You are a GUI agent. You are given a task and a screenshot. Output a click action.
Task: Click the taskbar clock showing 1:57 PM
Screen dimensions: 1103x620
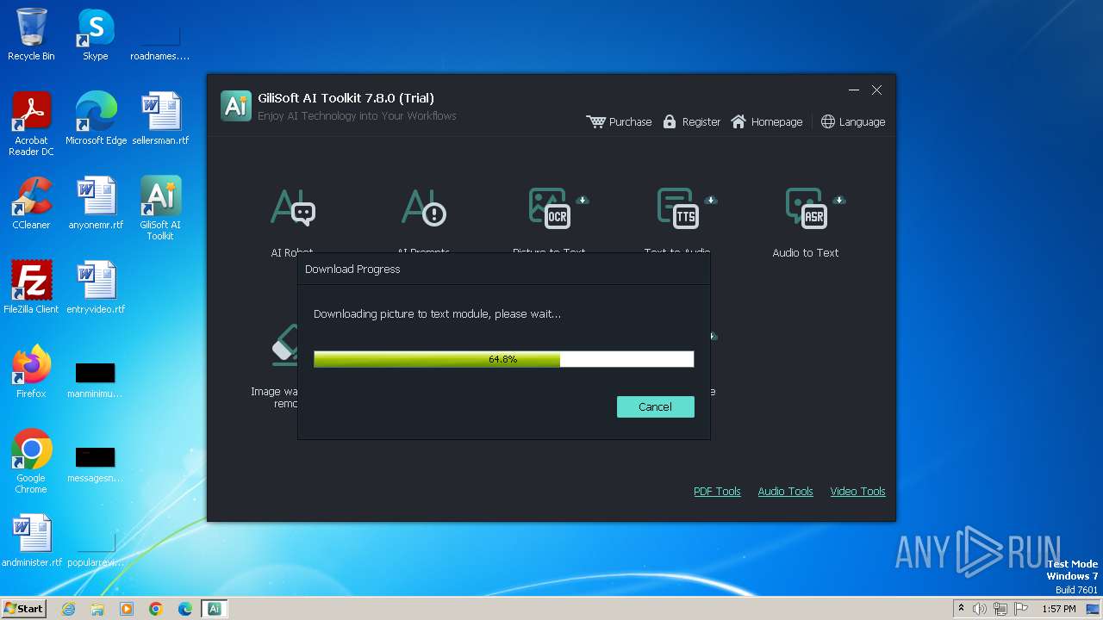click(x=1059, y=609)
